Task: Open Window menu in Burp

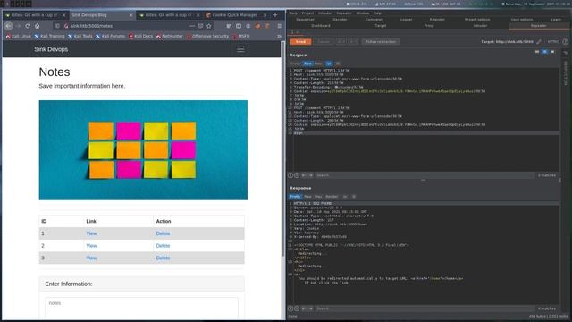Action: [362, 13]
